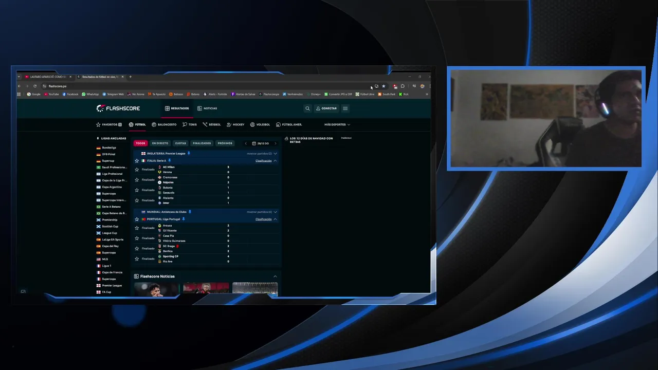658x370 pixels.
Task: Star the SC Braga vs Benfica match
Action: tap(137, 249)
